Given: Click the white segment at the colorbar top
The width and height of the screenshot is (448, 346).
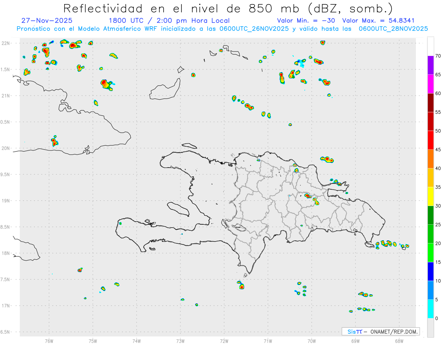Looking at the screenshot, I should coord(430,46).
